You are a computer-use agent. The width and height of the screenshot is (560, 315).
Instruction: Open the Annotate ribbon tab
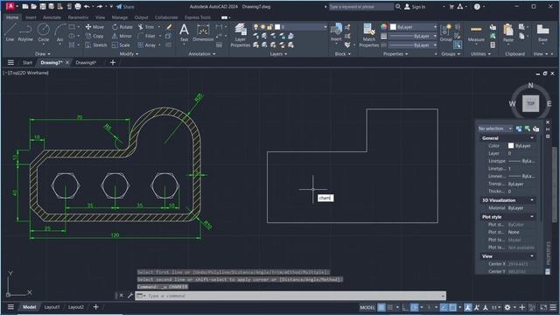tap(52, 17)
